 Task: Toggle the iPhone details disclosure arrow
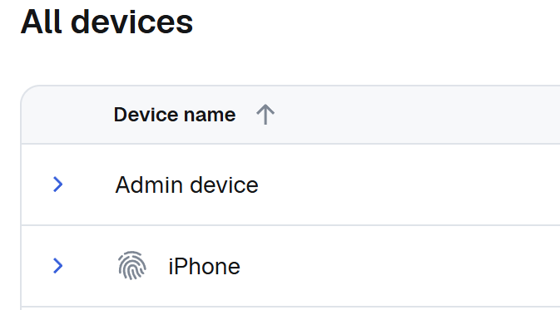click(58, 266)
